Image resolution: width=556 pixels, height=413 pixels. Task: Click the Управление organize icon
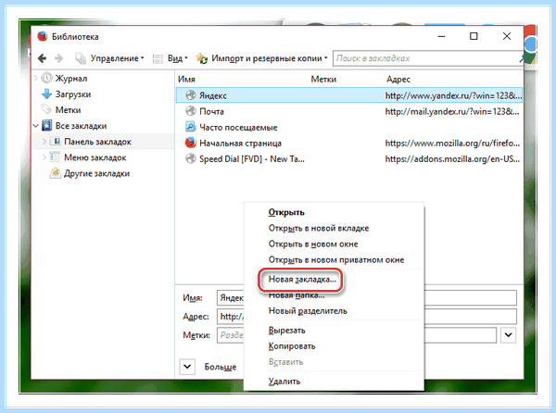coord(81,58)
